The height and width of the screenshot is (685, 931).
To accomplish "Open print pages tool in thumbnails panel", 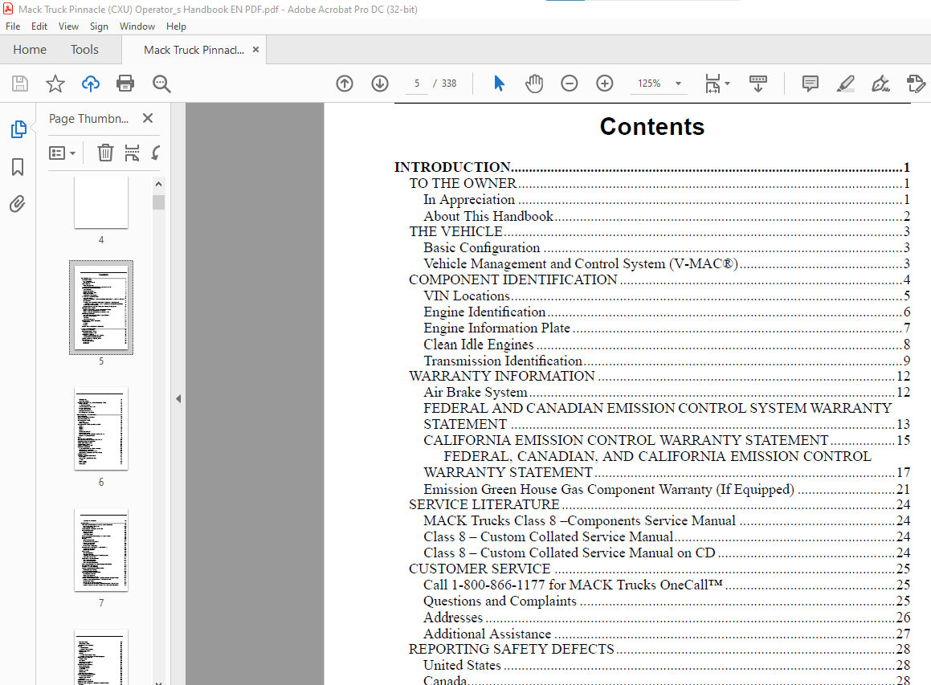I will [x=132, y=153].
